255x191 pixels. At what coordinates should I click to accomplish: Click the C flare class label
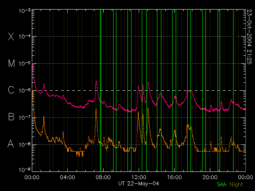[x=11, y=90]
